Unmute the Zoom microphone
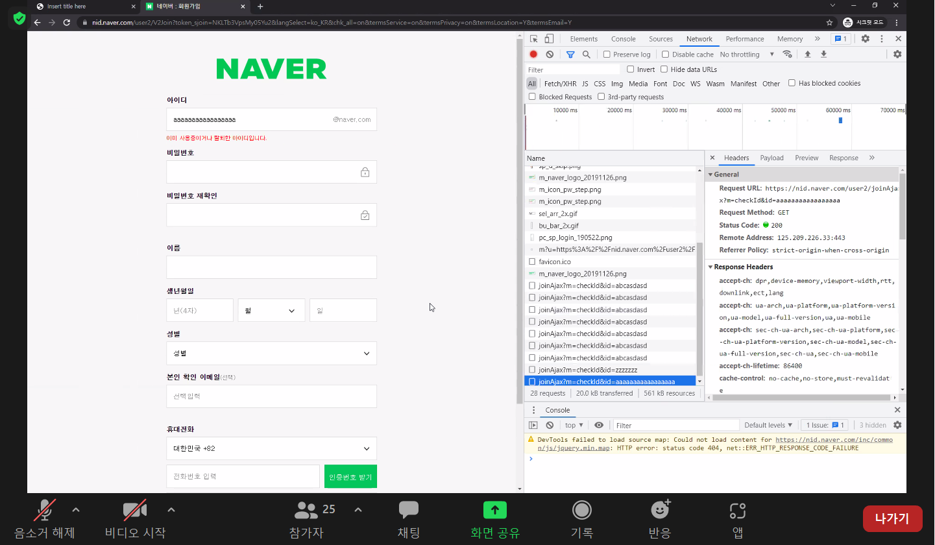Screen dimensions: 935x545 45,518
